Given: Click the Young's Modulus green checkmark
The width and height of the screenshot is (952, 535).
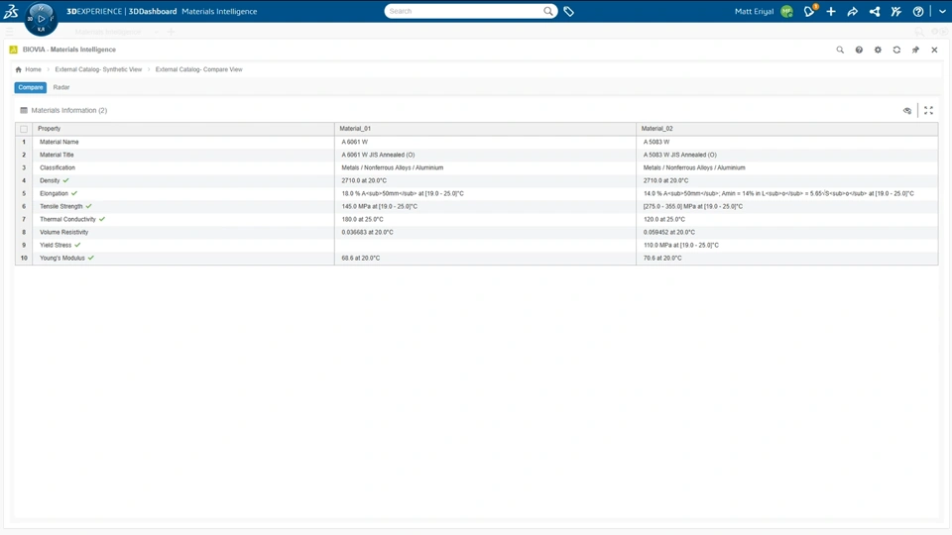Looking at the screenshot, I should (x=91, y=258).
